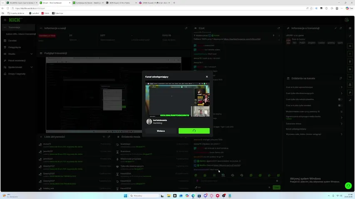The height and width of the screenshot is (199, 355).
Task: Click the Windows taskbar search box
Action: tap(144, 196)
